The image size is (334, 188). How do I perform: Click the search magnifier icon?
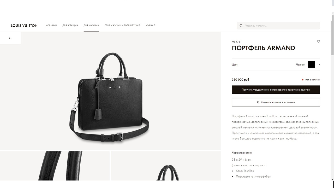pos(241,26)
